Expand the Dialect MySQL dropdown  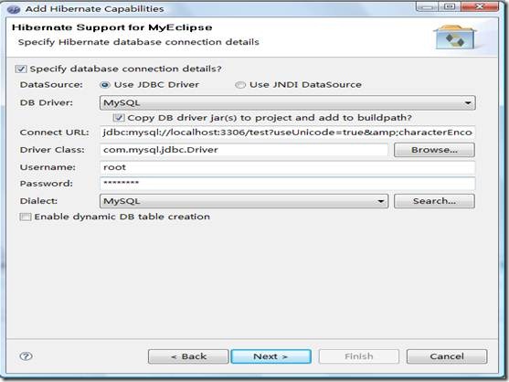(x=244, y=201)
